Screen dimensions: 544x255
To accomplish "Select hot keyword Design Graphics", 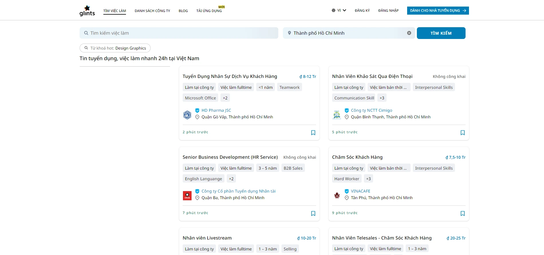I will coord(131,48).
